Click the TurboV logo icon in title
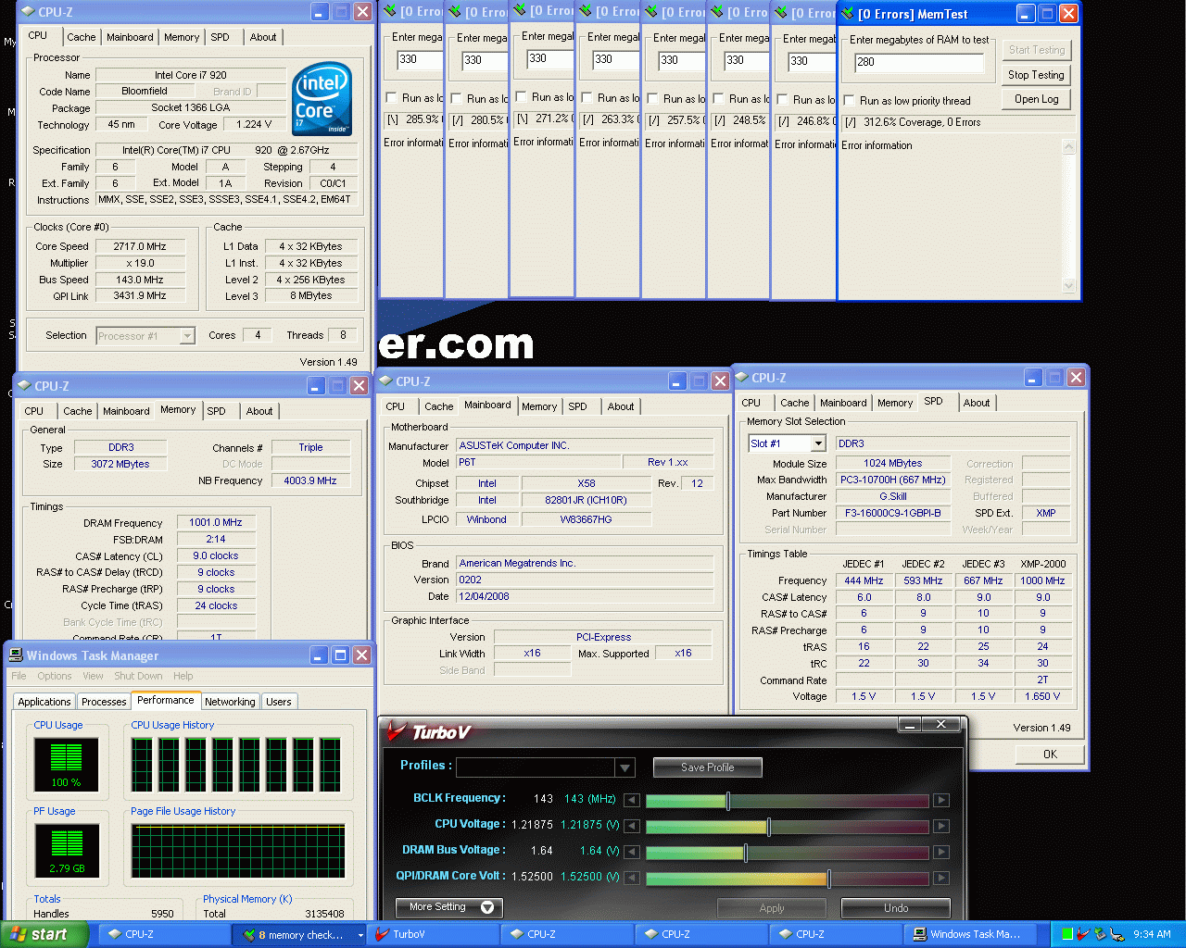 tap(397, 731)
